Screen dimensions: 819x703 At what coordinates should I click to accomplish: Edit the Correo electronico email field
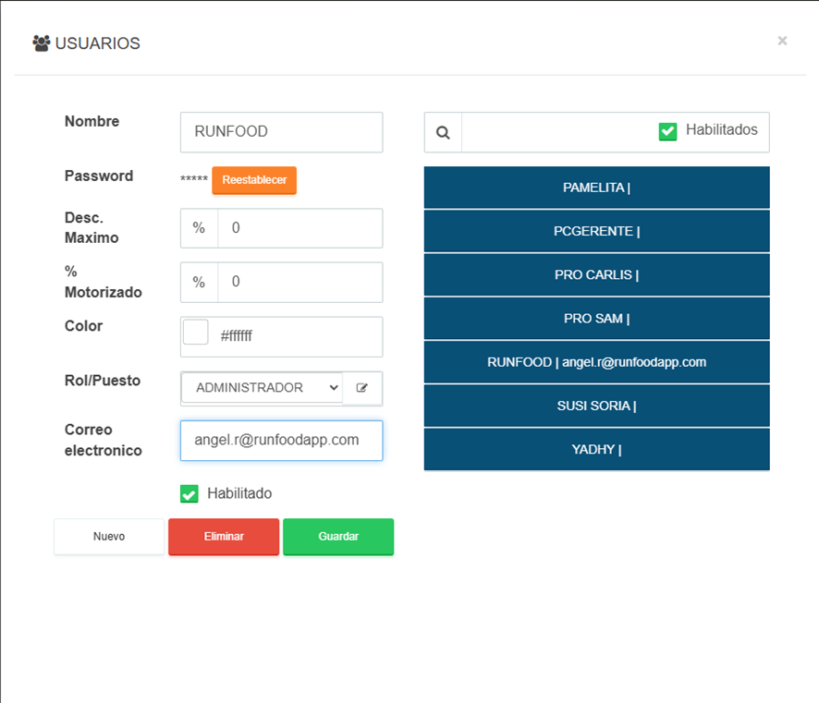[282, 441]
